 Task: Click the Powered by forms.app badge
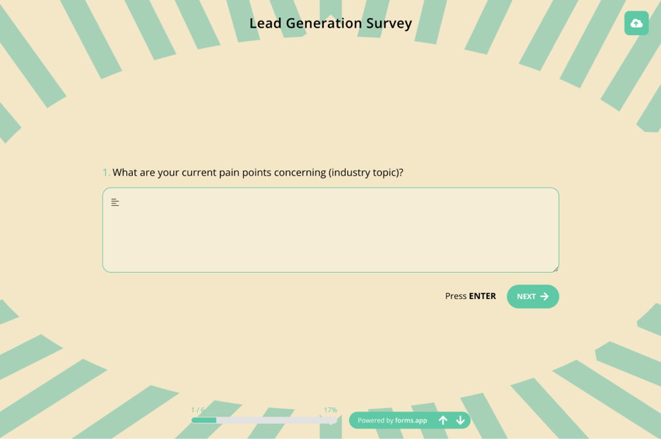[391, 421]
